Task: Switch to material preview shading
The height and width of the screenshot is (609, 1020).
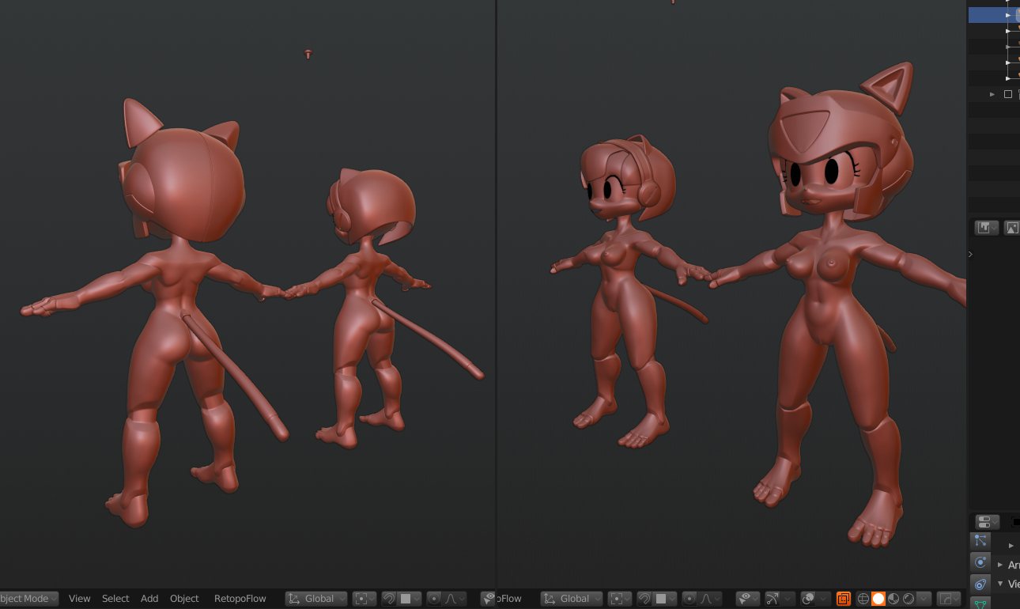Action: tap(893, 599)
